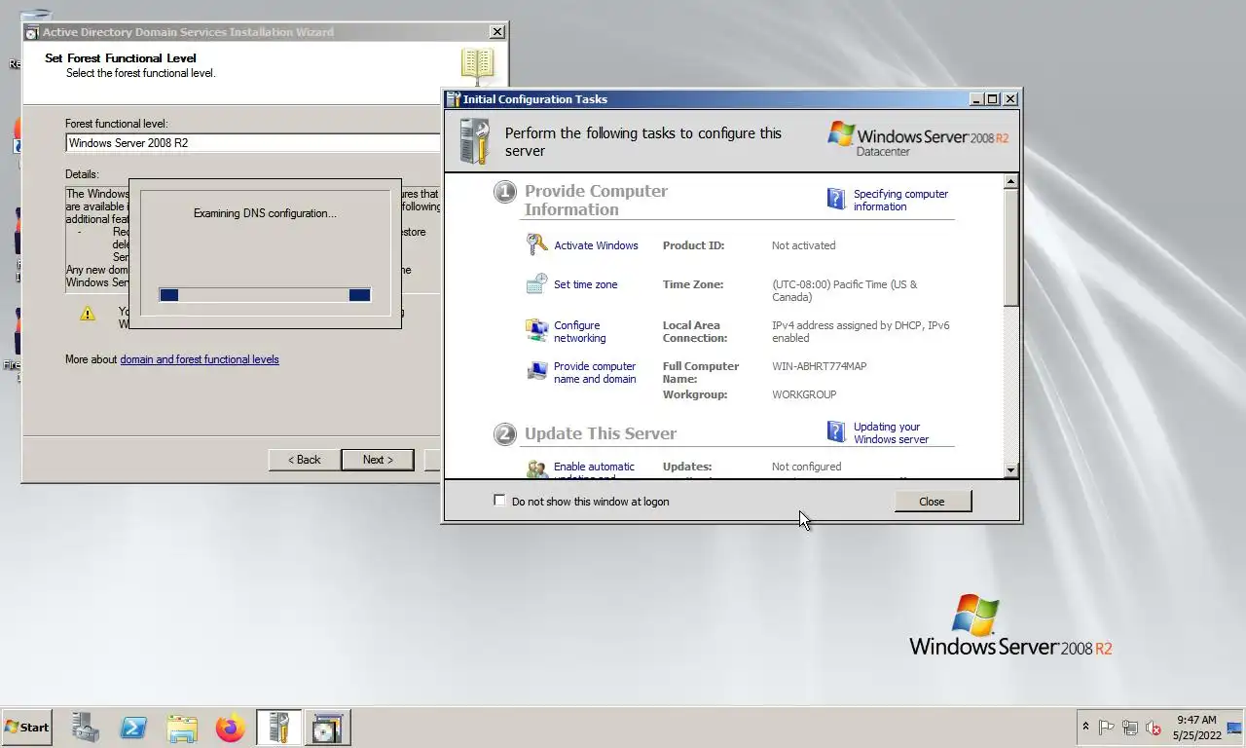Launch Windows PowerShell from the taskbar

133,728
